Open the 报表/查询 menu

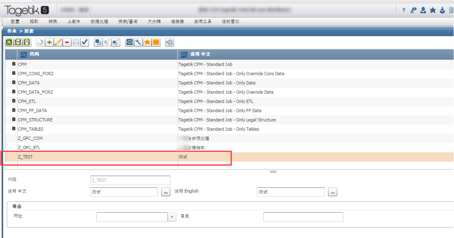(x=128, y=22)
